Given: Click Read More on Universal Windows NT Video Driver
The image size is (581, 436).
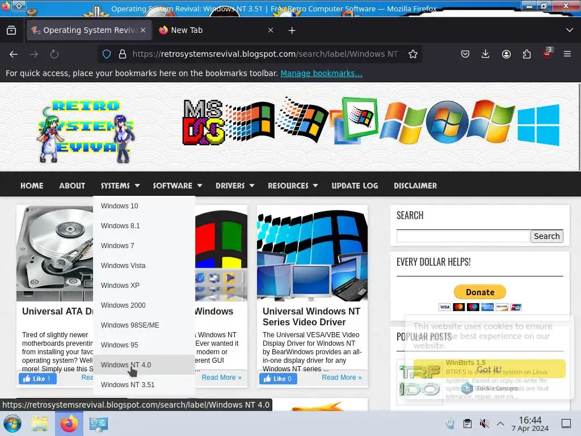Looking at the screenshot, I should [x=342, y=378].
